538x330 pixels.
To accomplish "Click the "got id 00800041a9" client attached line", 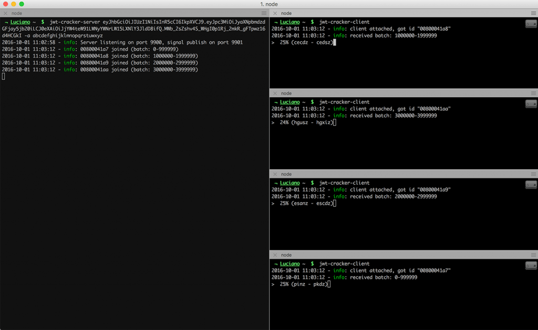I will [x=361, y=190].
